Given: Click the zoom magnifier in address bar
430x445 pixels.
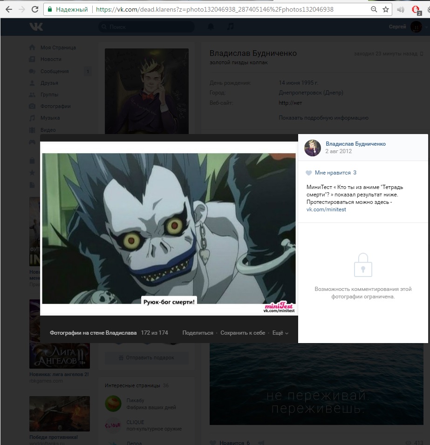Looking at the screenshot, I should pos(374,9).
